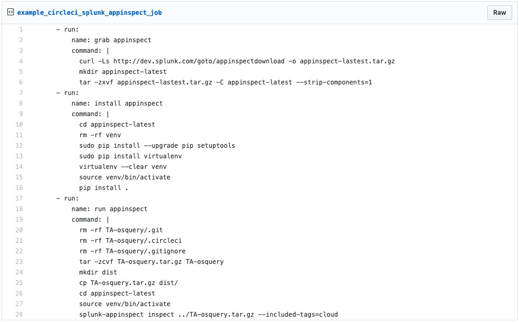
Task: Click the 'mkdir dist' code line
Action: (x=98, y=272)
